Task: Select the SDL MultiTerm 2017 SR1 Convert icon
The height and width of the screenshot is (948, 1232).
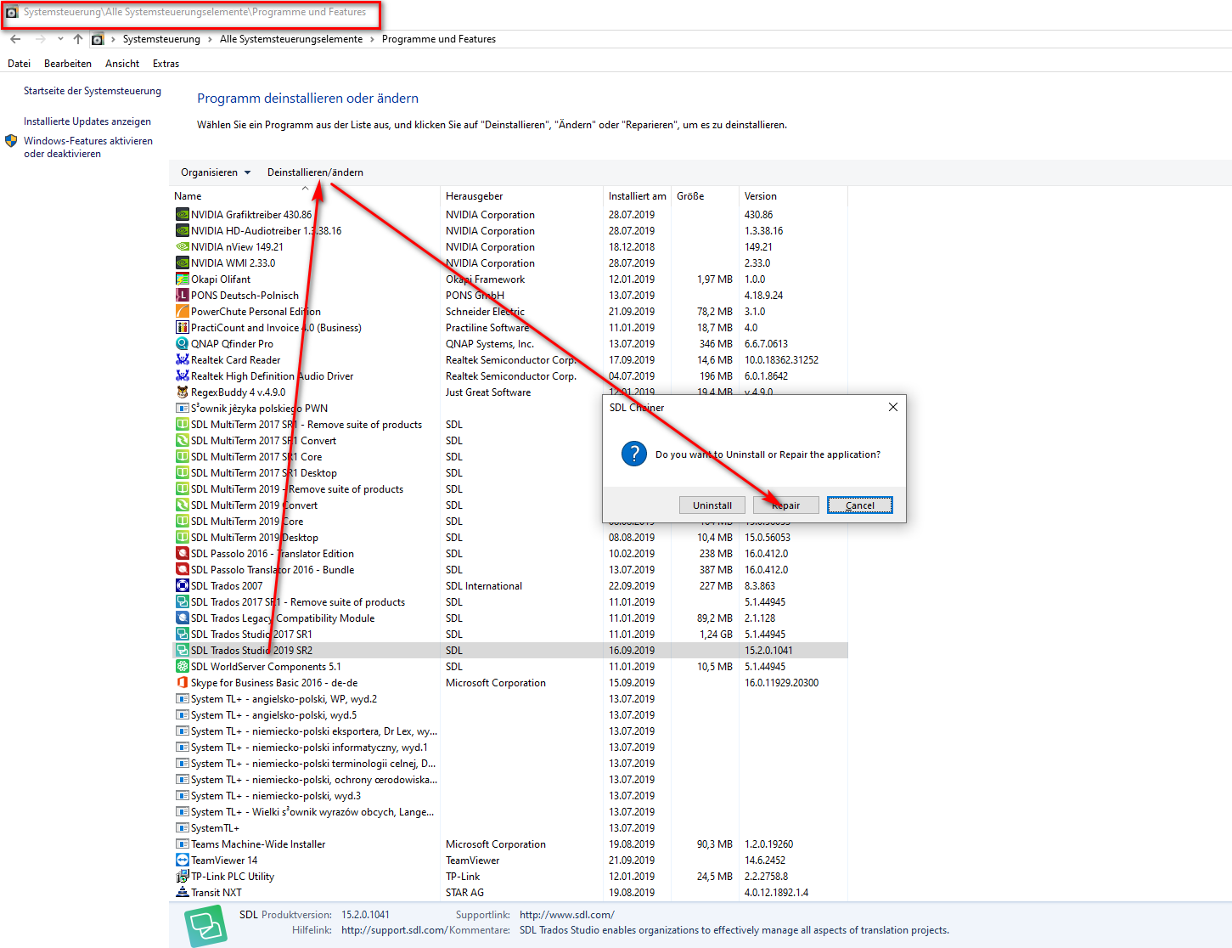Action: point(182,441)
